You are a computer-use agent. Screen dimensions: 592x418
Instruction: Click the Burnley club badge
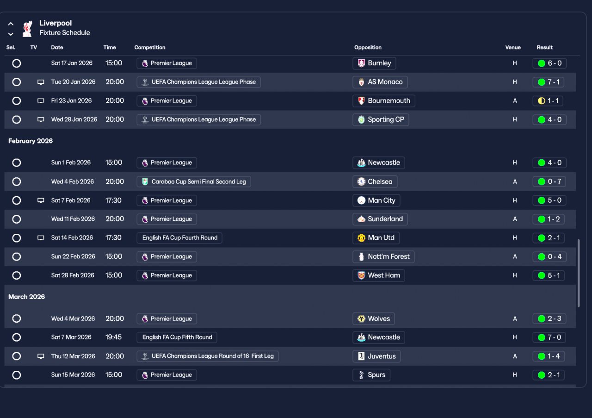[362, 63]
